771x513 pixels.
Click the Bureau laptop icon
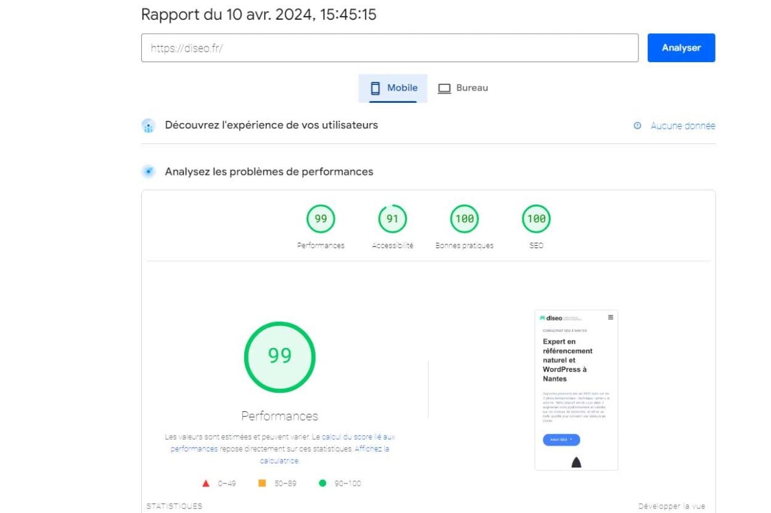[x=444, y=88]
